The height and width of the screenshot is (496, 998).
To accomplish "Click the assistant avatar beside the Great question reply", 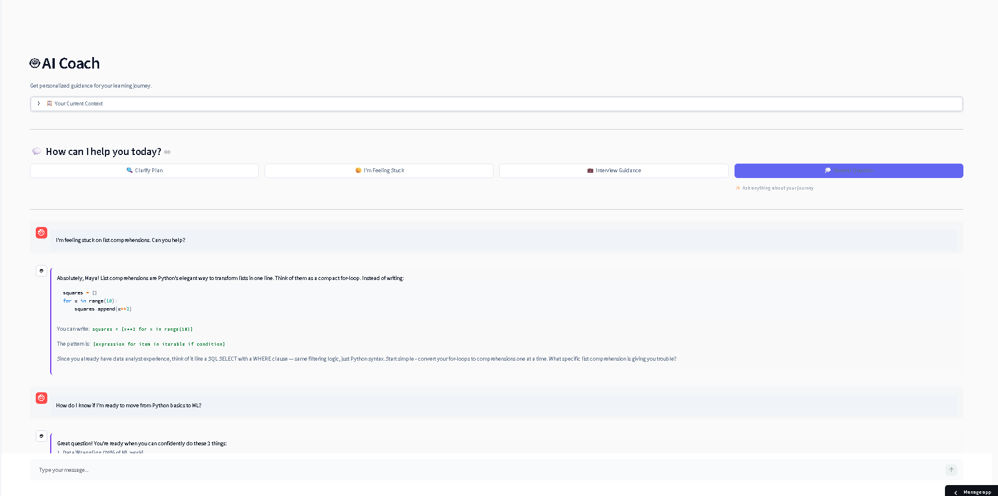I will point(42,436).
